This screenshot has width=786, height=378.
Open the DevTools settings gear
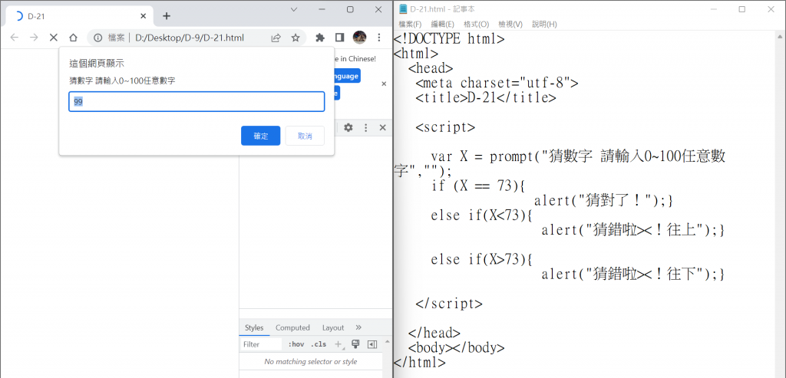click(x=348, y=128)
